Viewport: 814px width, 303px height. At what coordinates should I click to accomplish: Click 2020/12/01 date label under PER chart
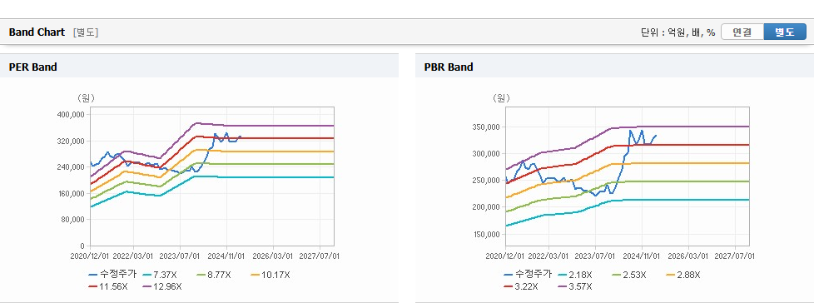[90, 256]
